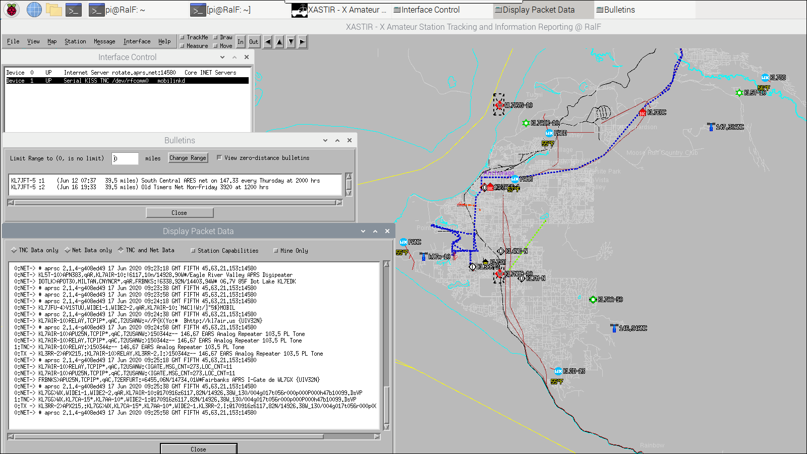This screenshot has width=807, height=454.
Task: Open the View menu
Action: [33, 41]
